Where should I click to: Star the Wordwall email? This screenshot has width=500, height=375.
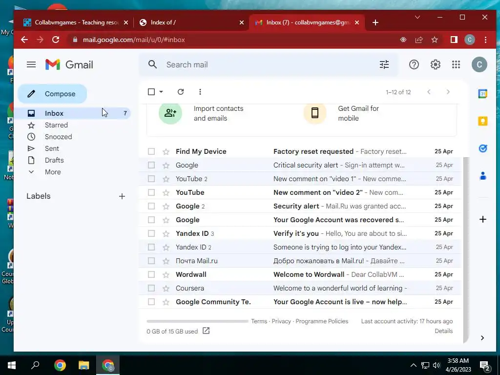tap(166, 274)
